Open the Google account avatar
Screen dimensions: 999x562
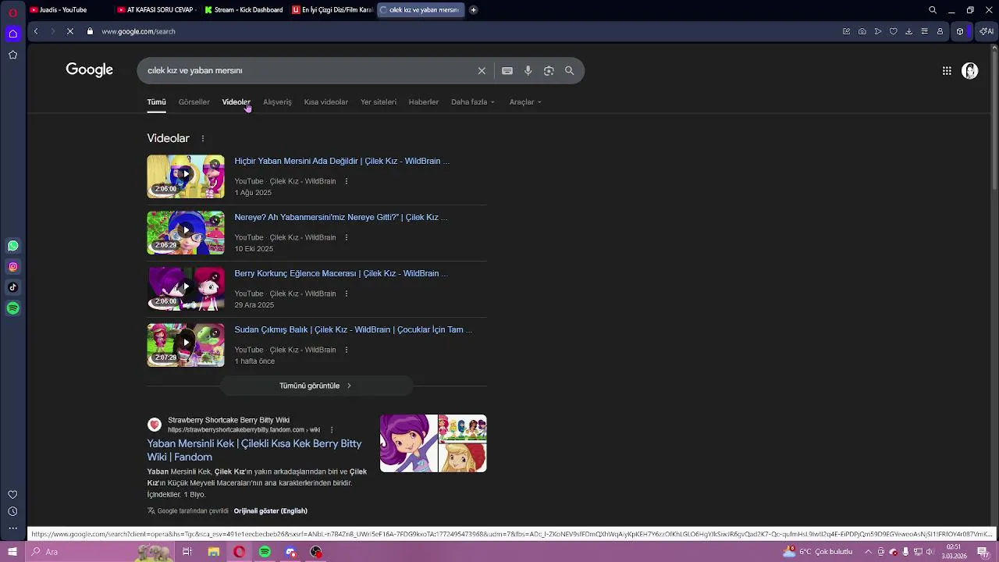[970, 71]
